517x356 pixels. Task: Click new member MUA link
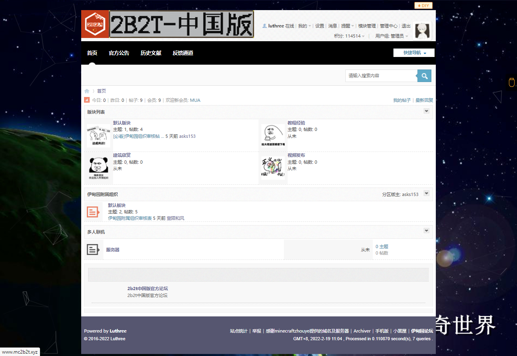point(195,100)
